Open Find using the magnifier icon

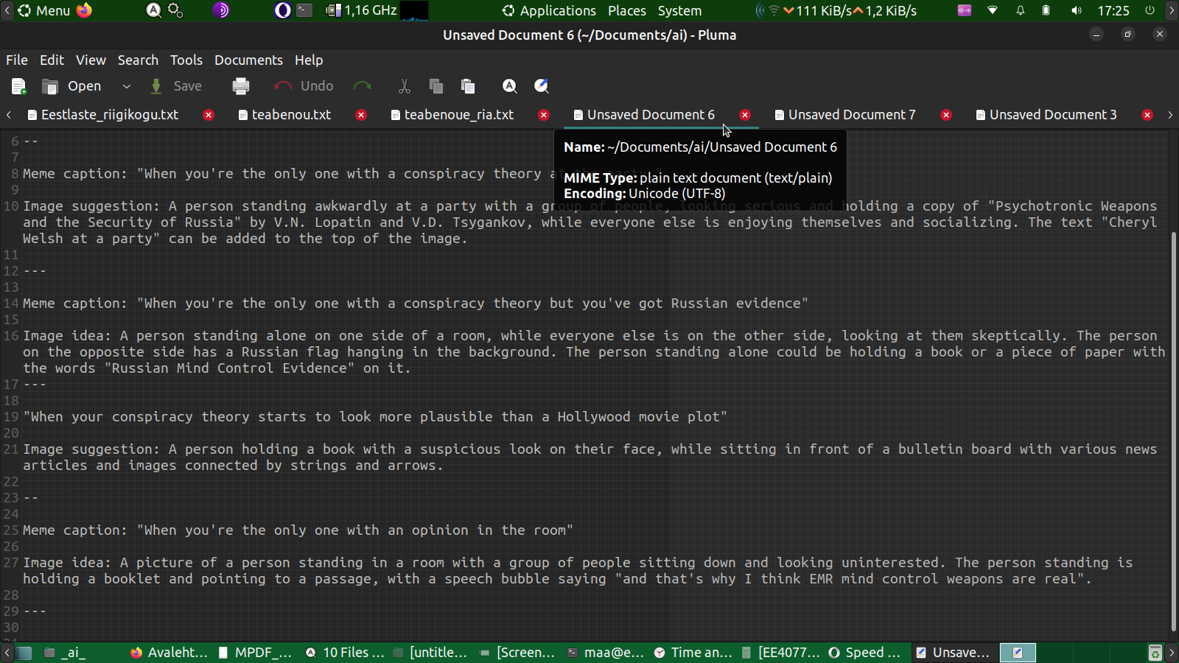pos(509,86)
